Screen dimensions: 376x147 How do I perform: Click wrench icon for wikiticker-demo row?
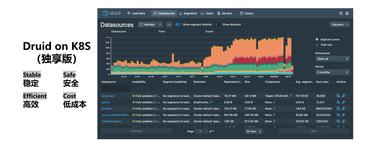point(343,121)
